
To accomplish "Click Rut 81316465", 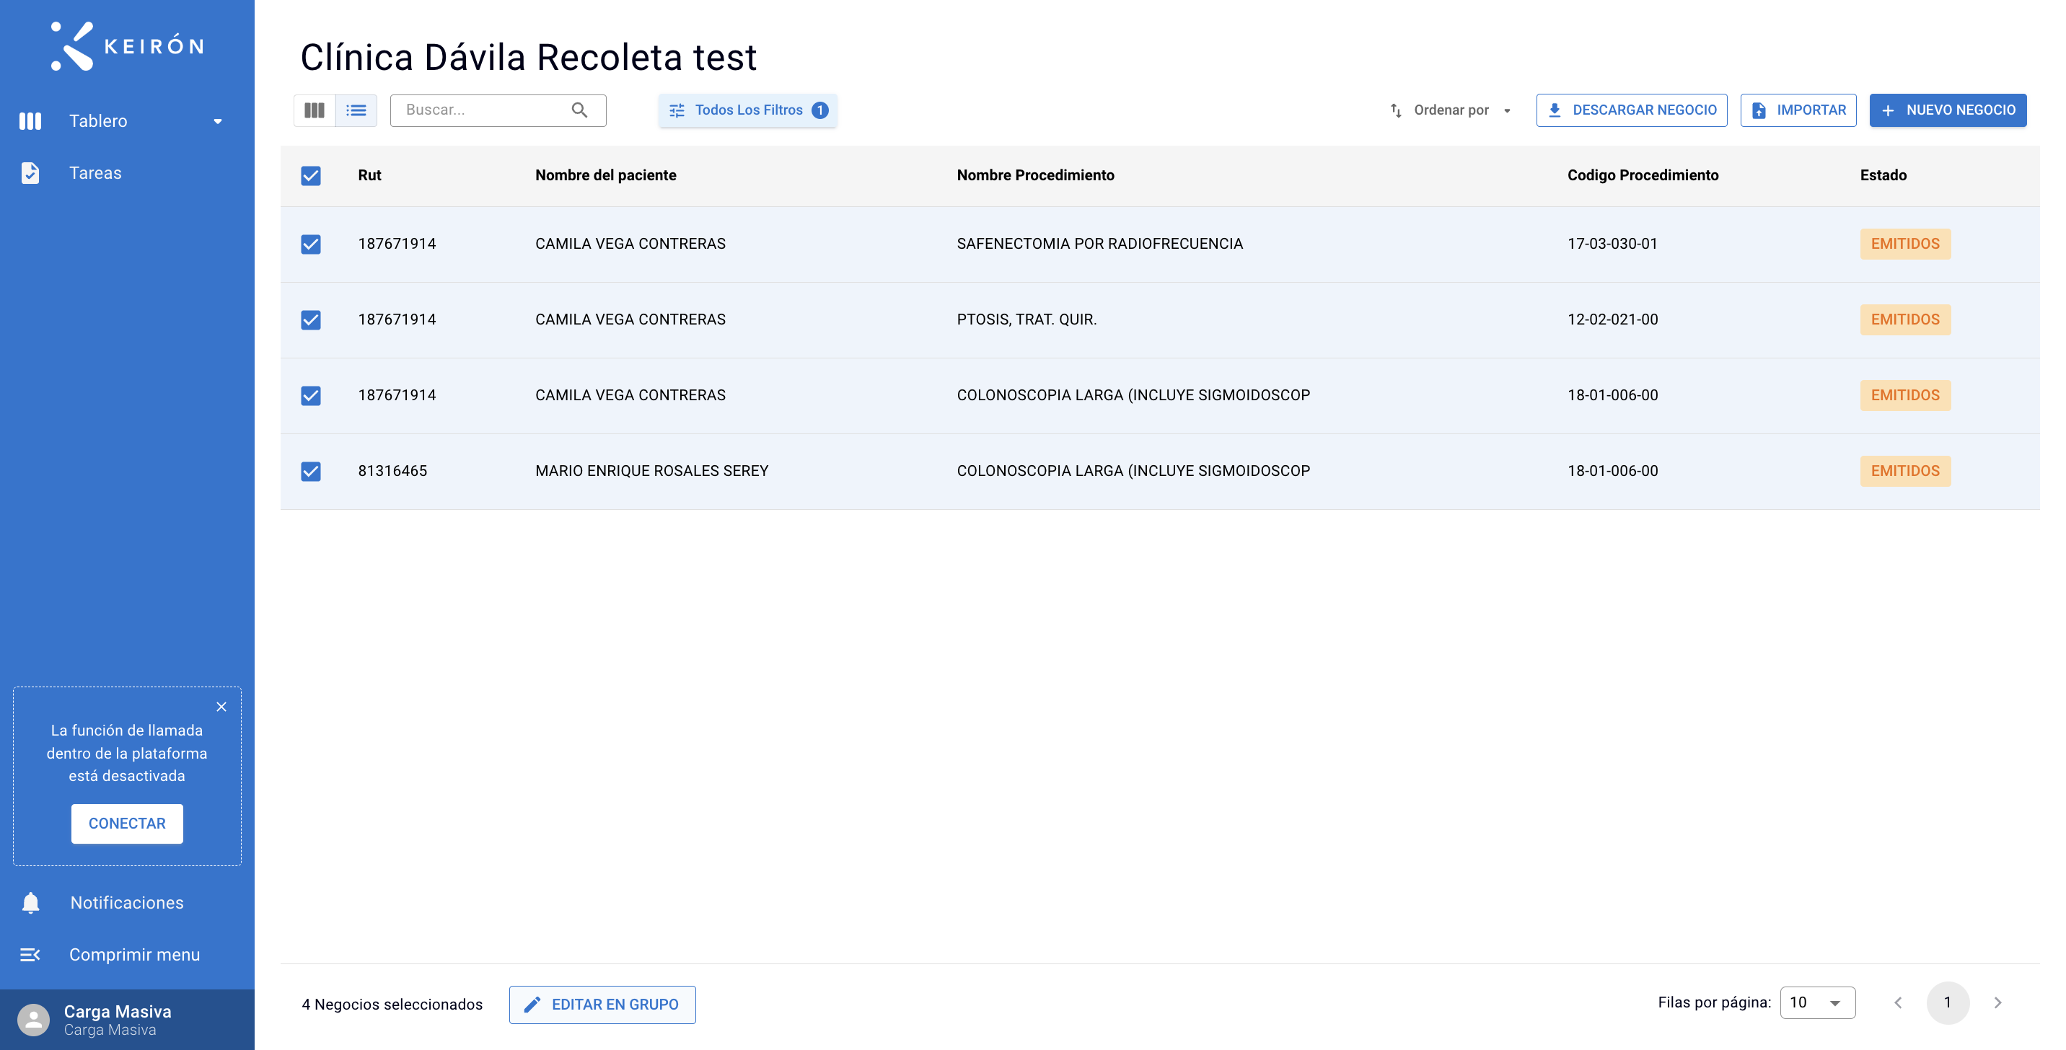I will [392, 472].
